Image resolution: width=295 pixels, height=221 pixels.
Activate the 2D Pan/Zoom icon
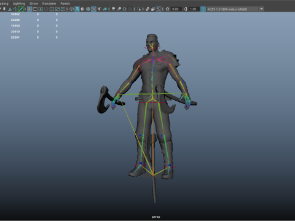(x=15, y=9)
